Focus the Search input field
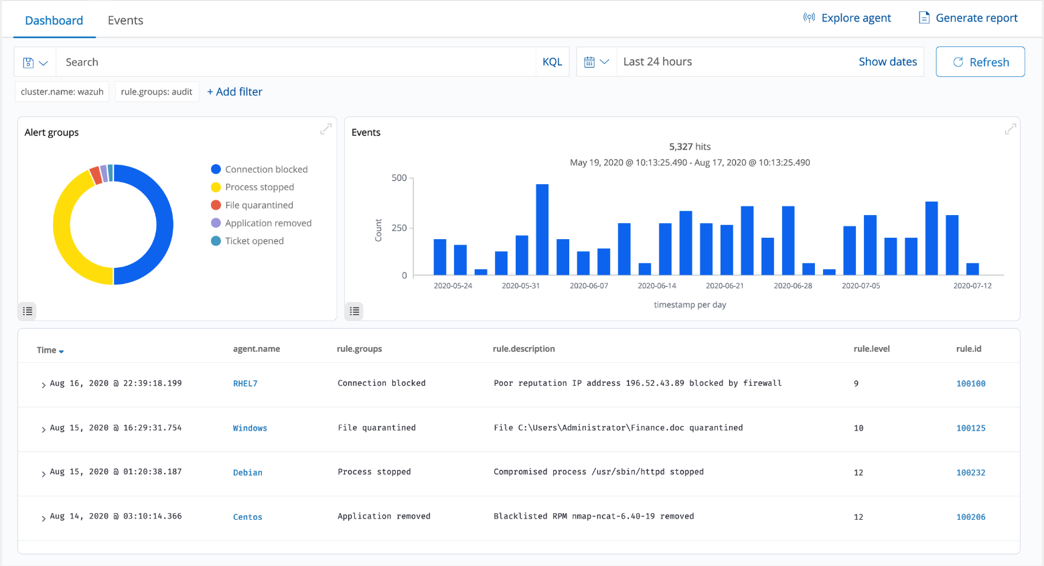 [296, 62]
